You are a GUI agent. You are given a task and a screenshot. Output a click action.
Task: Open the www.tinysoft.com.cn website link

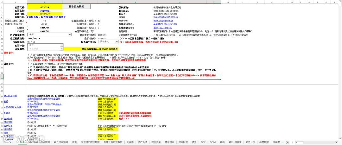[163, 21]
